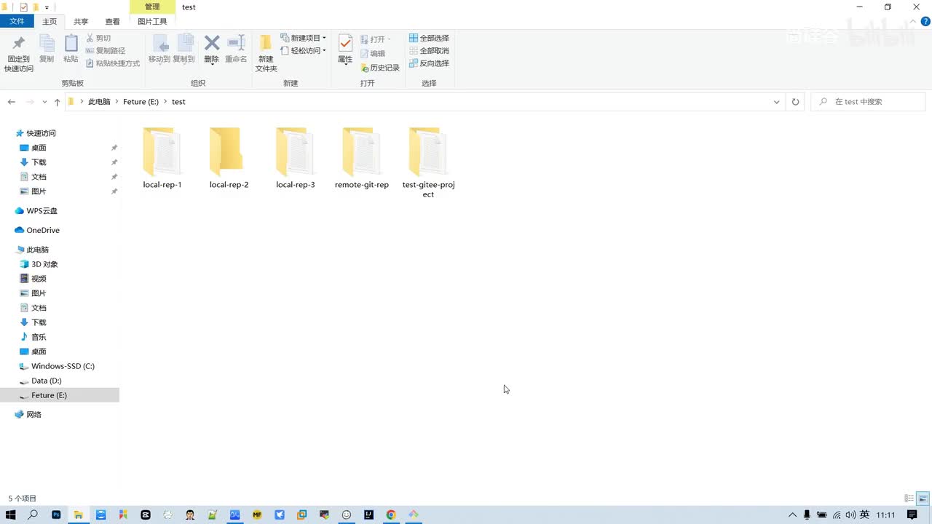Click the volume speaker tray icon
The height and width of the screenshot is (524, 932).
[x=850, y=515]
